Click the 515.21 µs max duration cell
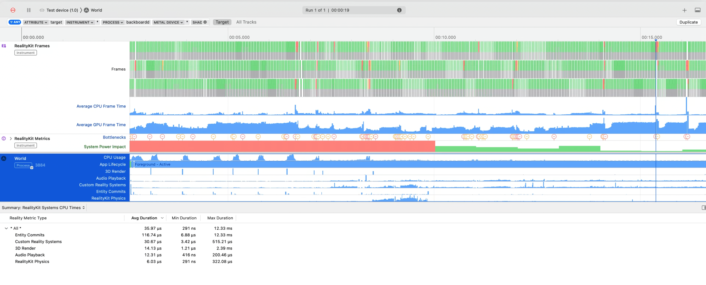Screen dimensions: 706x285 coord(222,242)
